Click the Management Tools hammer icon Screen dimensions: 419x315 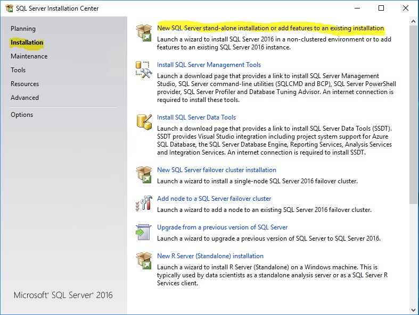click(x=144, y=70)
